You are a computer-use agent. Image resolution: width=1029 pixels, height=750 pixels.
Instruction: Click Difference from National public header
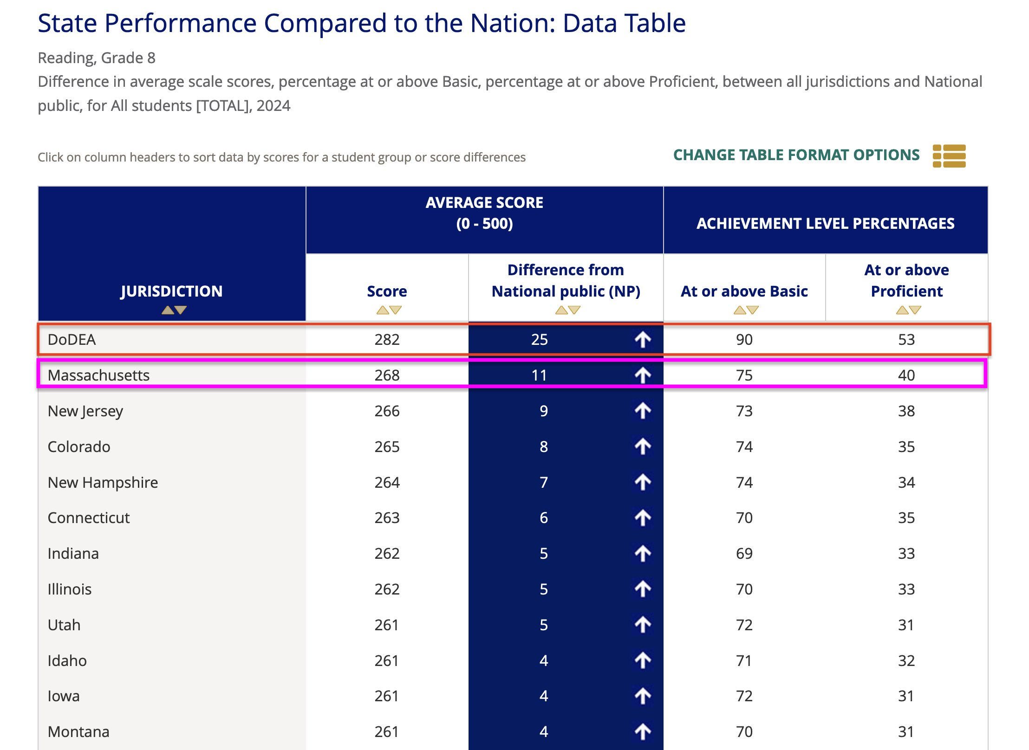point(566,281)
